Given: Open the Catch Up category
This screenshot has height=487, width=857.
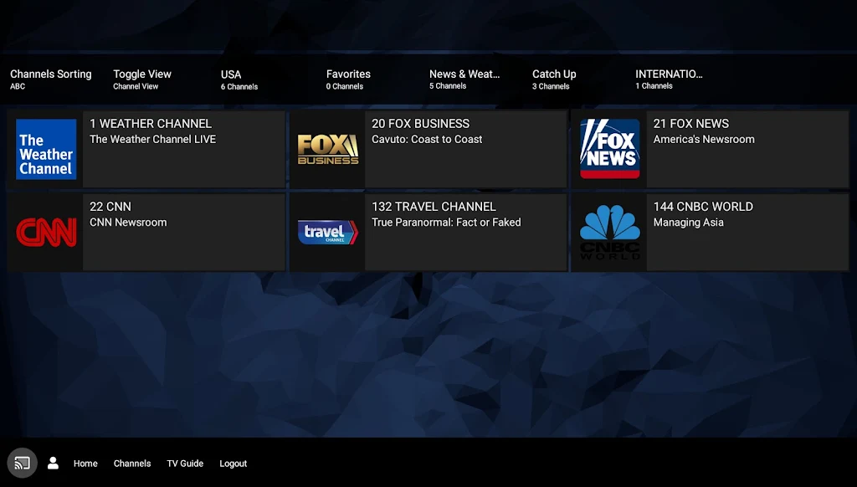Looking at the screenshot, I should [x=554, y=79].
